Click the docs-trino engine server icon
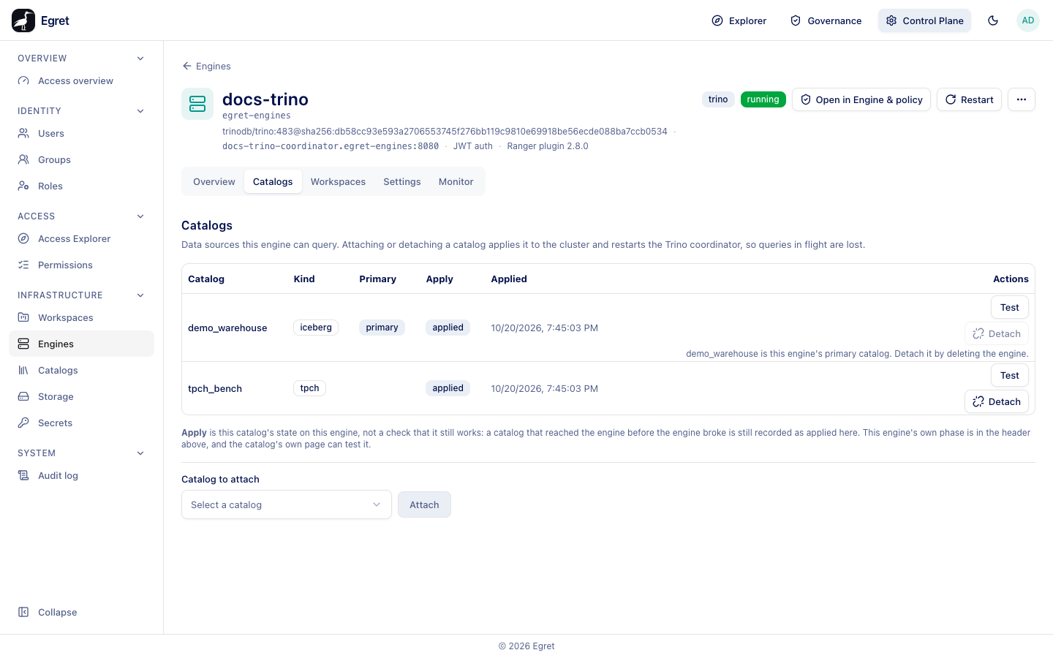The height and width of the screenshot is (658, 1053). [x=197, y=104]
